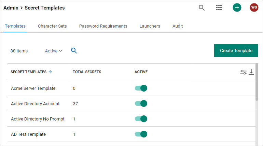Disable the Active Directory Account toggle
The image size is (263, 146).
click(x=141, y=103)
